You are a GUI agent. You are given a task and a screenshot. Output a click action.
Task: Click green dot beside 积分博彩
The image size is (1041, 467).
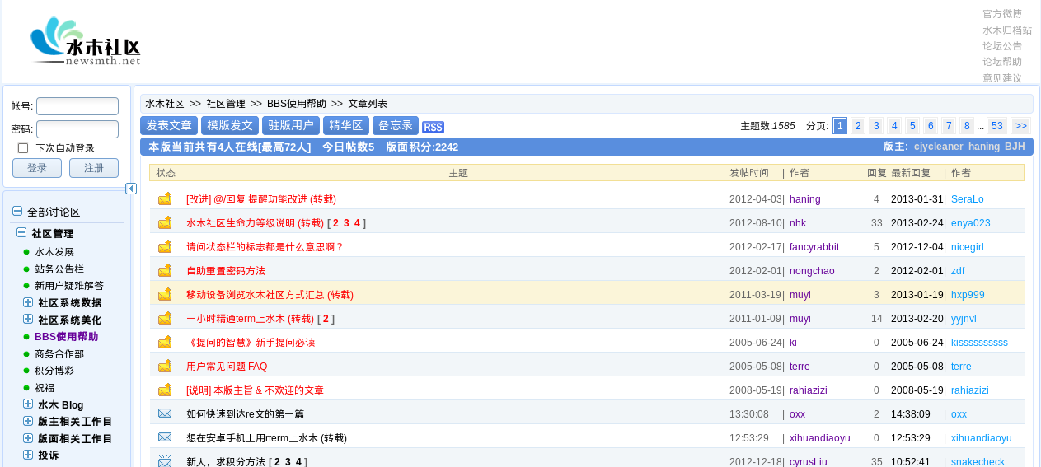26,371
